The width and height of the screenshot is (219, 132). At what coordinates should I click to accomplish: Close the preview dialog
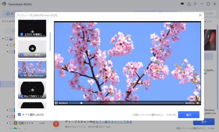click(200, 15)
